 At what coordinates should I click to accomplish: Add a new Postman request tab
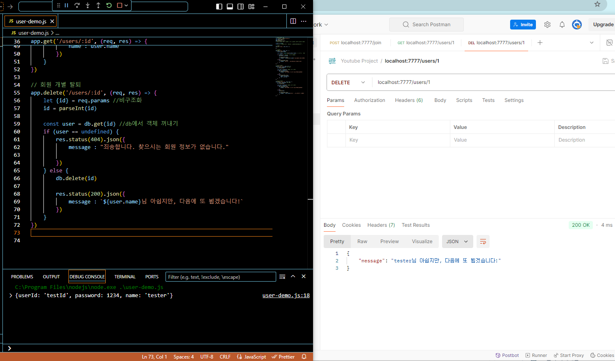[x=540, y=43]
